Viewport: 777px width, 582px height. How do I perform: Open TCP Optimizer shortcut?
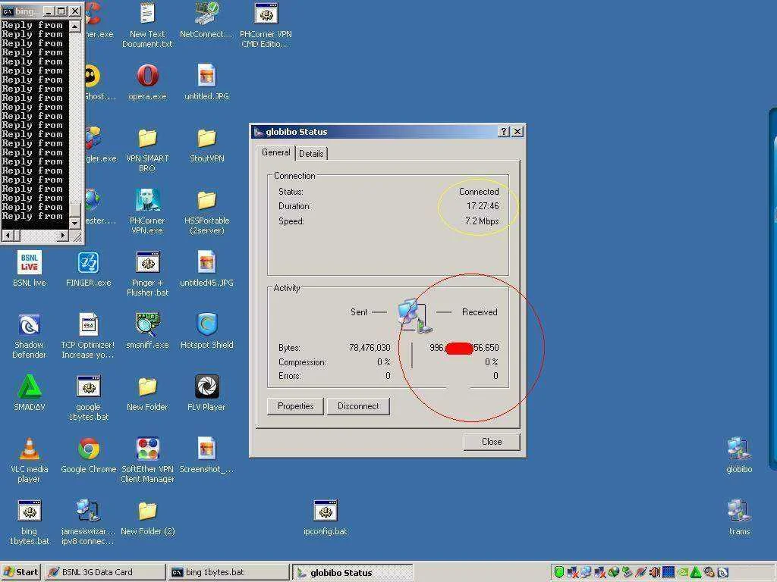pos(88,336)
